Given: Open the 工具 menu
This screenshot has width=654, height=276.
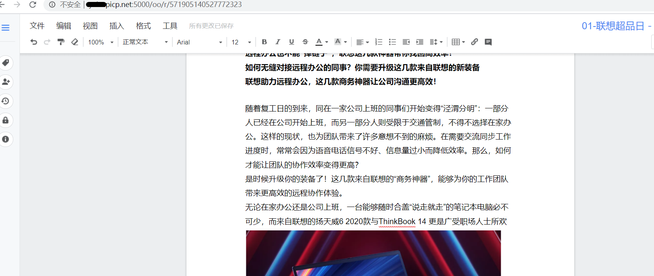Looking at the screenshot, I should click(170, 26).
